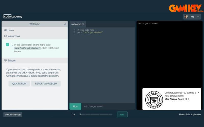Click the 'All changes saved' status text
Viewport: 204px width, 127px height.
[94, 106]
